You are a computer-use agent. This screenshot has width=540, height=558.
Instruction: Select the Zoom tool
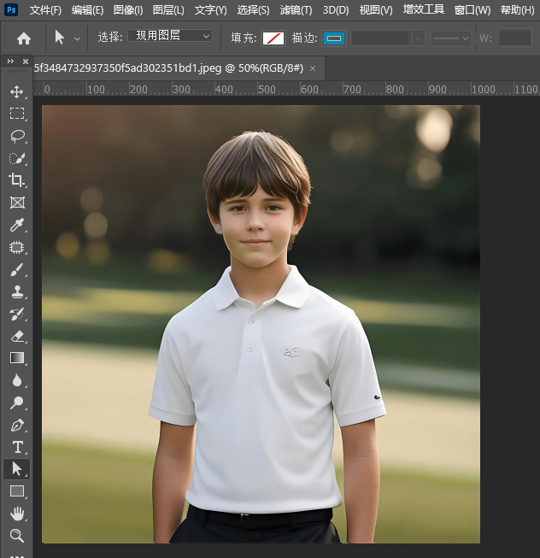pos(17,536)
